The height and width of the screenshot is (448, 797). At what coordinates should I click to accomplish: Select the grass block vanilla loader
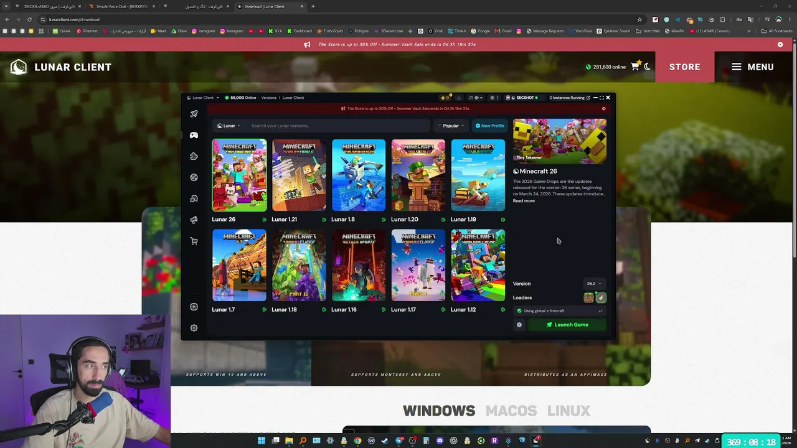(588, 298)
